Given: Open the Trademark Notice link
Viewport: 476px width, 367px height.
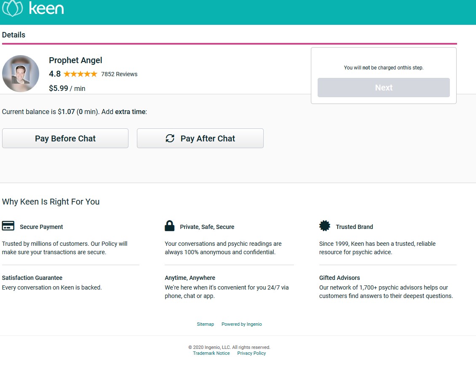Looking at the screenshot, I should tap(211, 353).
